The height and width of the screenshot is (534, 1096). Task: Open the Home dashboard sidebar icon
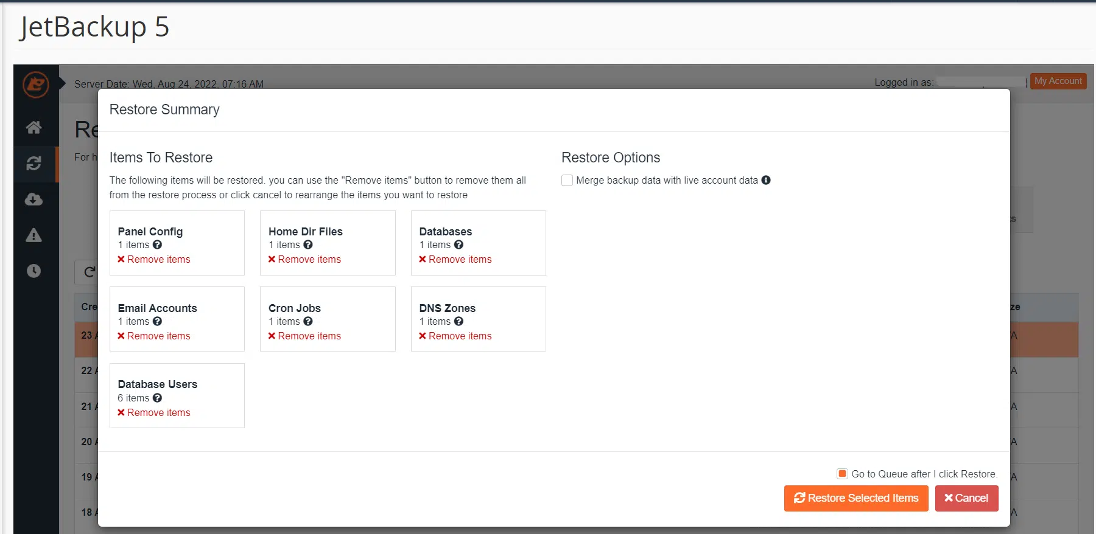click(34, 128)
